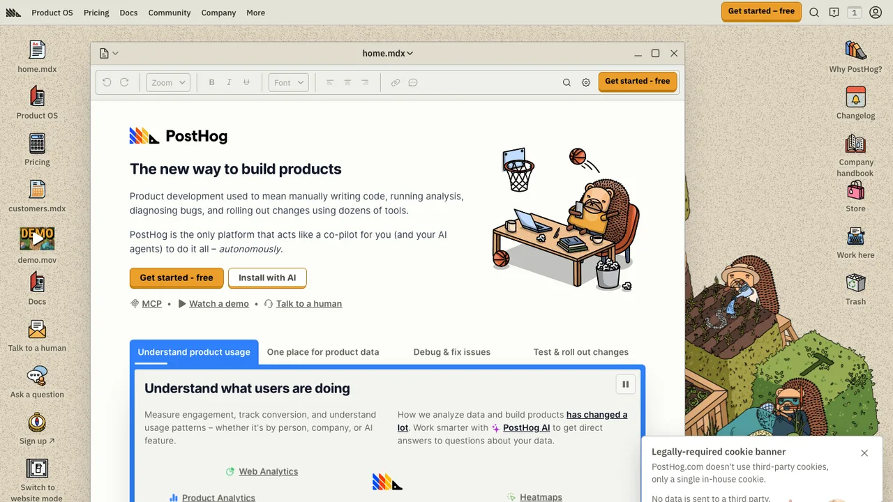Open the Pricing menu item
Image resolution: width=893 pixels, height=502 pixels.
[96, 13]
